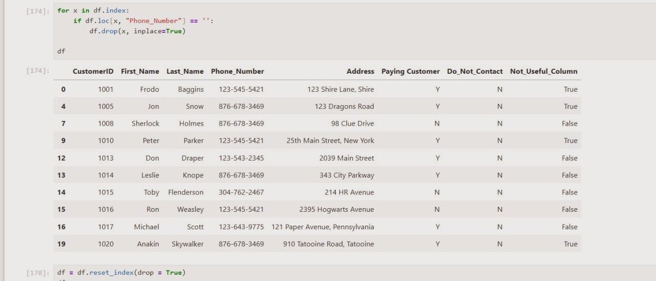Click the CustomerID column header
Image resolution: width=656 pixels, height=281 pixels.
click(93, 72)
